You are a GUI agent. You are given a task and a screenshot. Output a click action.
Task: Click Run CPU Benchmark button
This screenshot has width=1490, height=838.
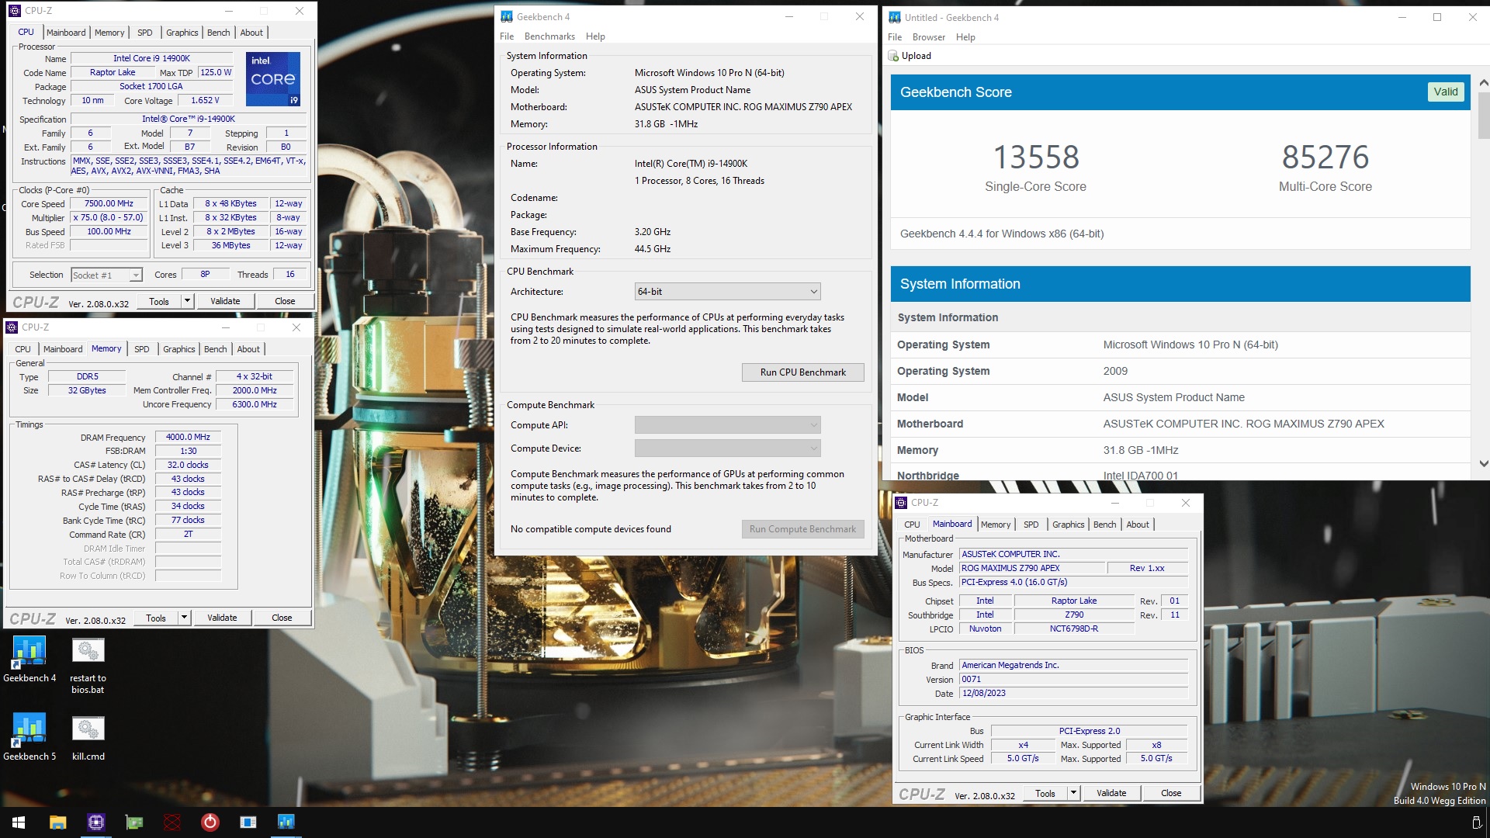coord(802,372)
